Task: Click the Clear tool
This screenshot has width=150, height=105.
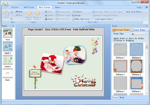Action: [x=49, y=19]
